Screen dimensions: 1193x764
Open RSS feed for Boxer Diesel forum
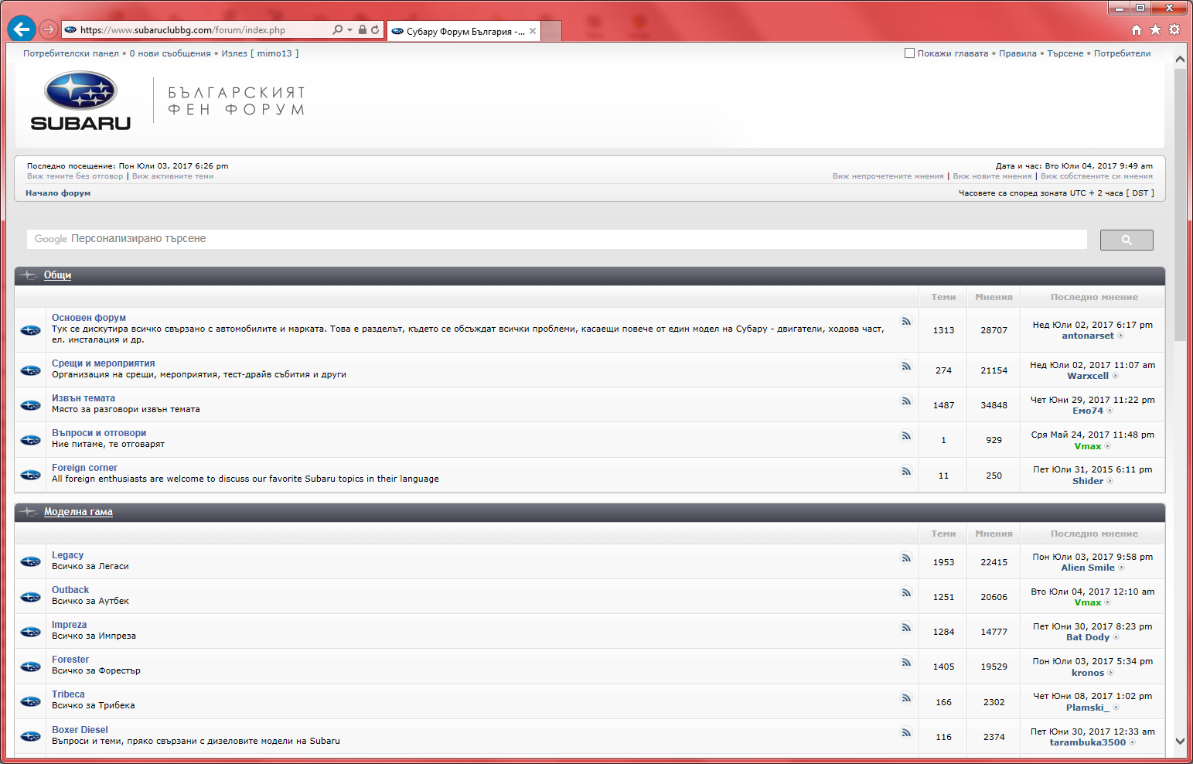pos(906,732)
